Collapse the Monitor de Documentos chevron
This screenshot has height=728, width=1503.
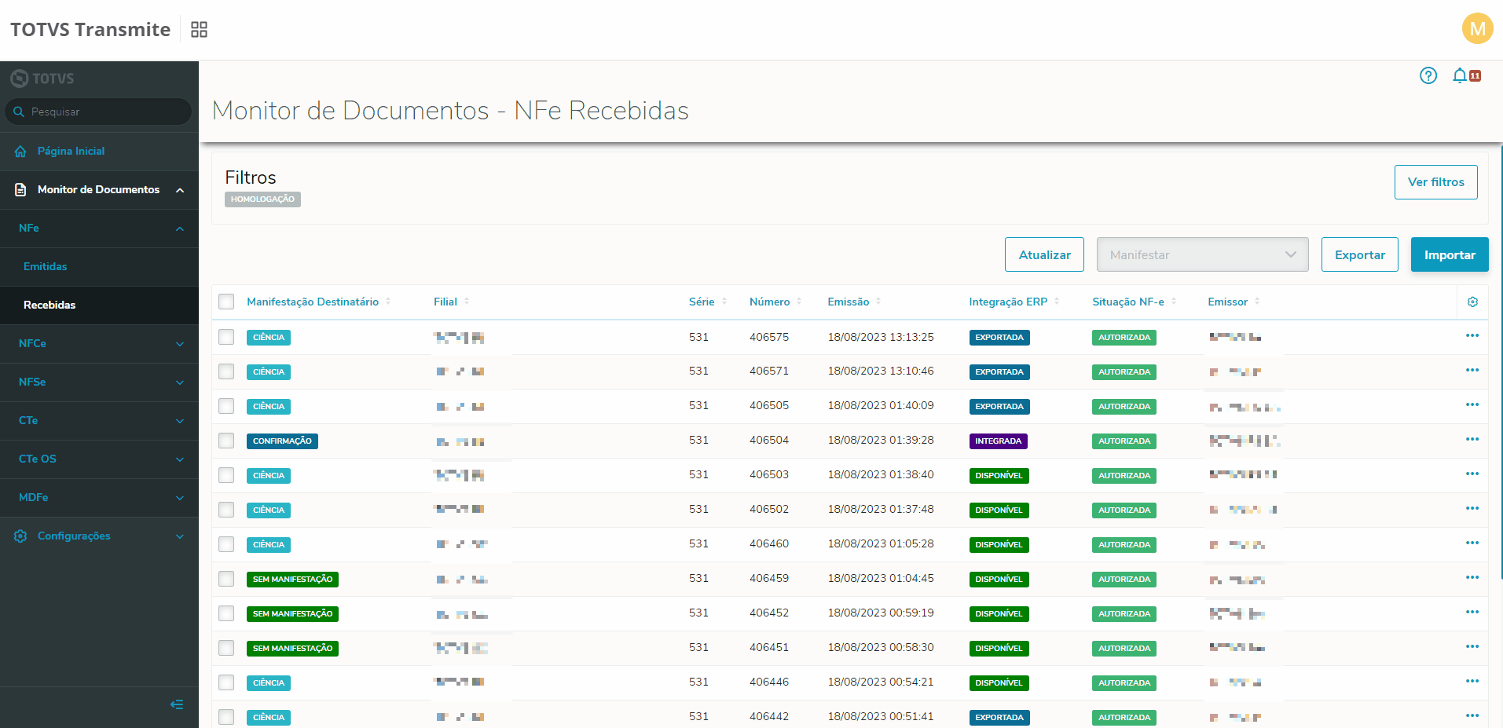pos(180,190)
